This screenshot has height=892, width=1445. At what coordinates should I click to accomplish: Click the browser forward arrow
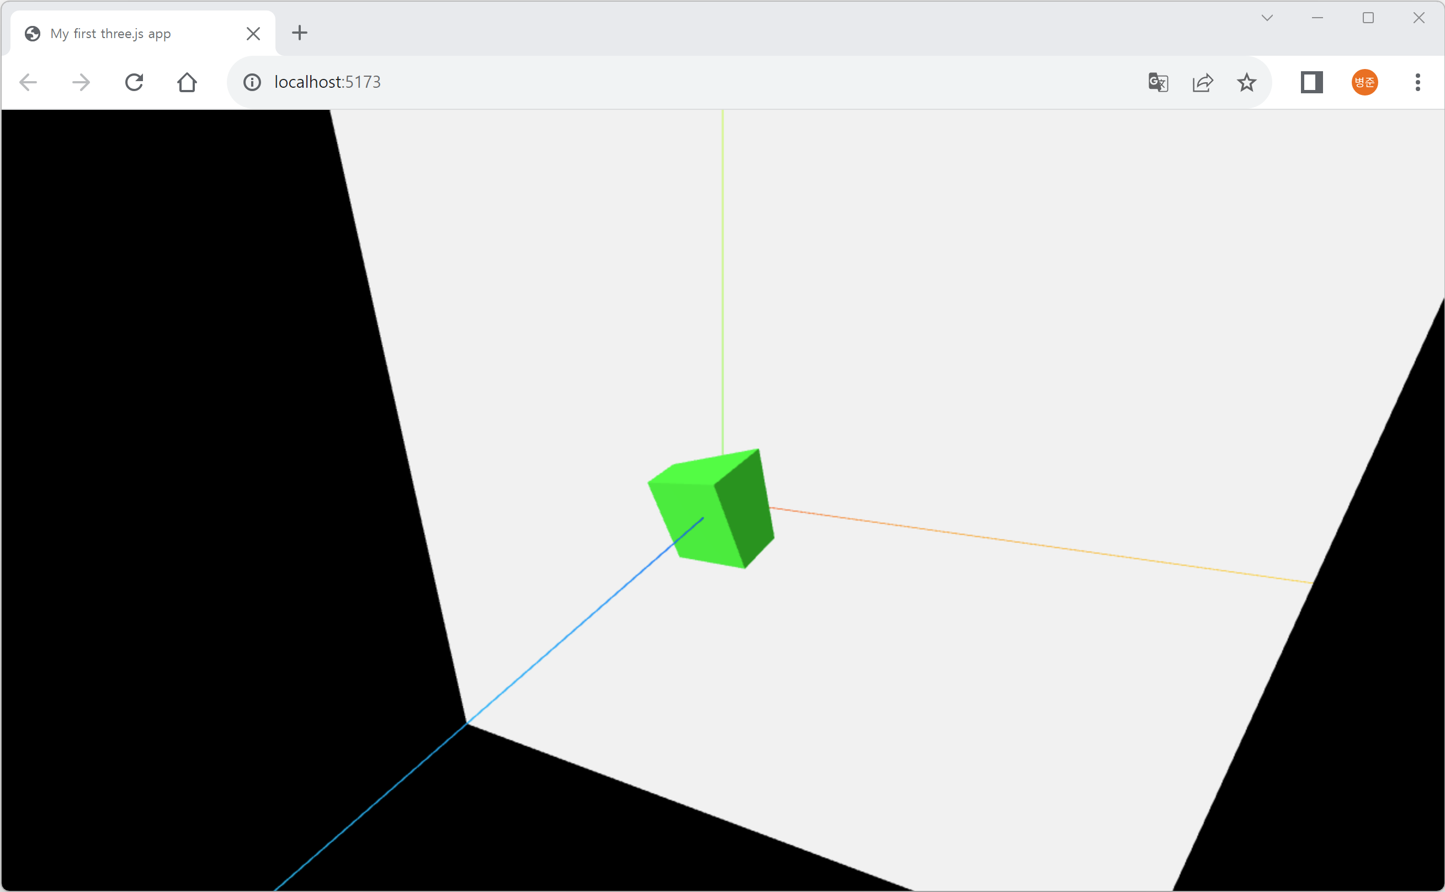tap(81, 82)
